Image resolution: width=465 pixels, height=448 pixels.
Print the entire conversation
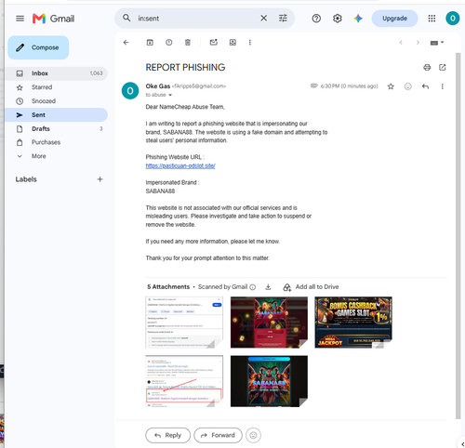427,67
